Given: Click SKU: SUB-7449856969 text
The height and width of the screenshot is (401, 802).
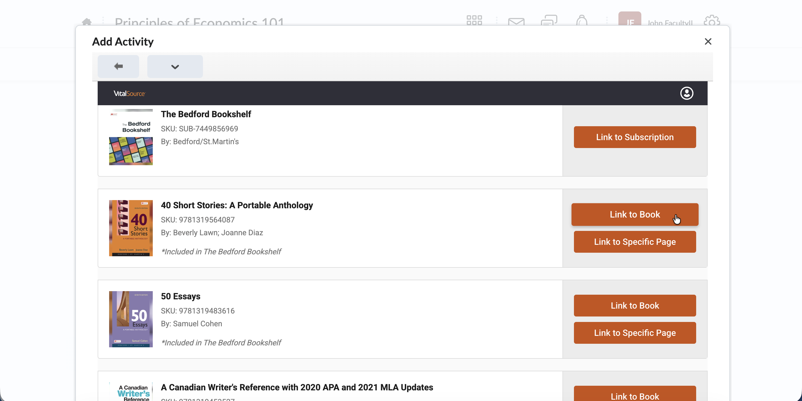Looking at the screenshot, I should point(200,129).
